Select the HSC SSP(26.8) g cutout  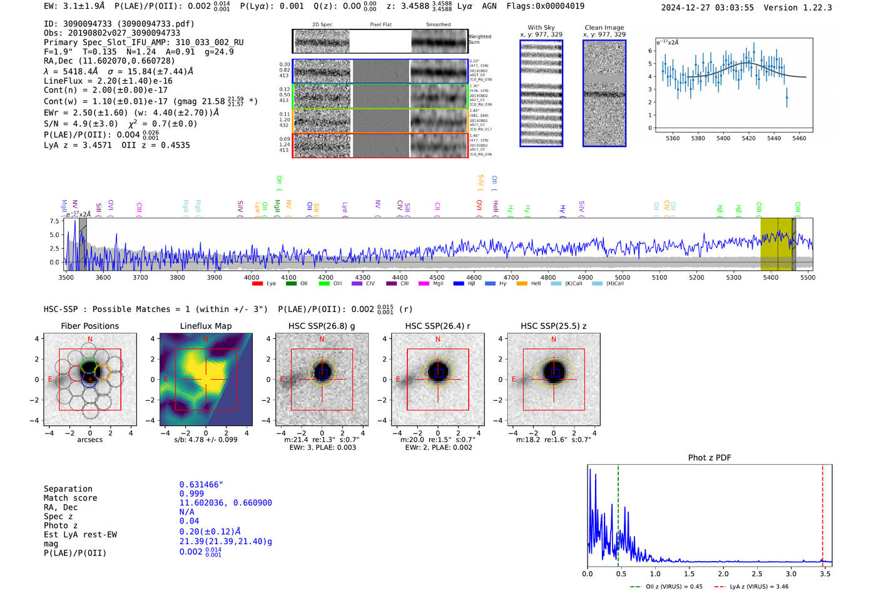(x=322, y=380)
